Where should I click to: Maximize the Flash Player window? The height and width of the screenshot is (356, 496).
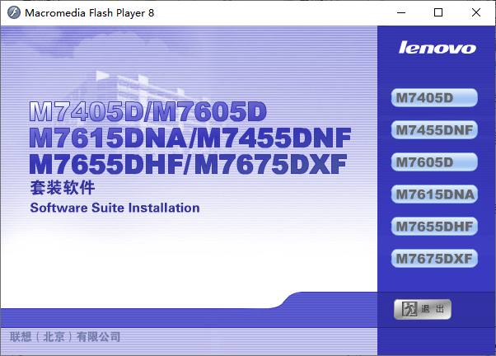(438, 13)
